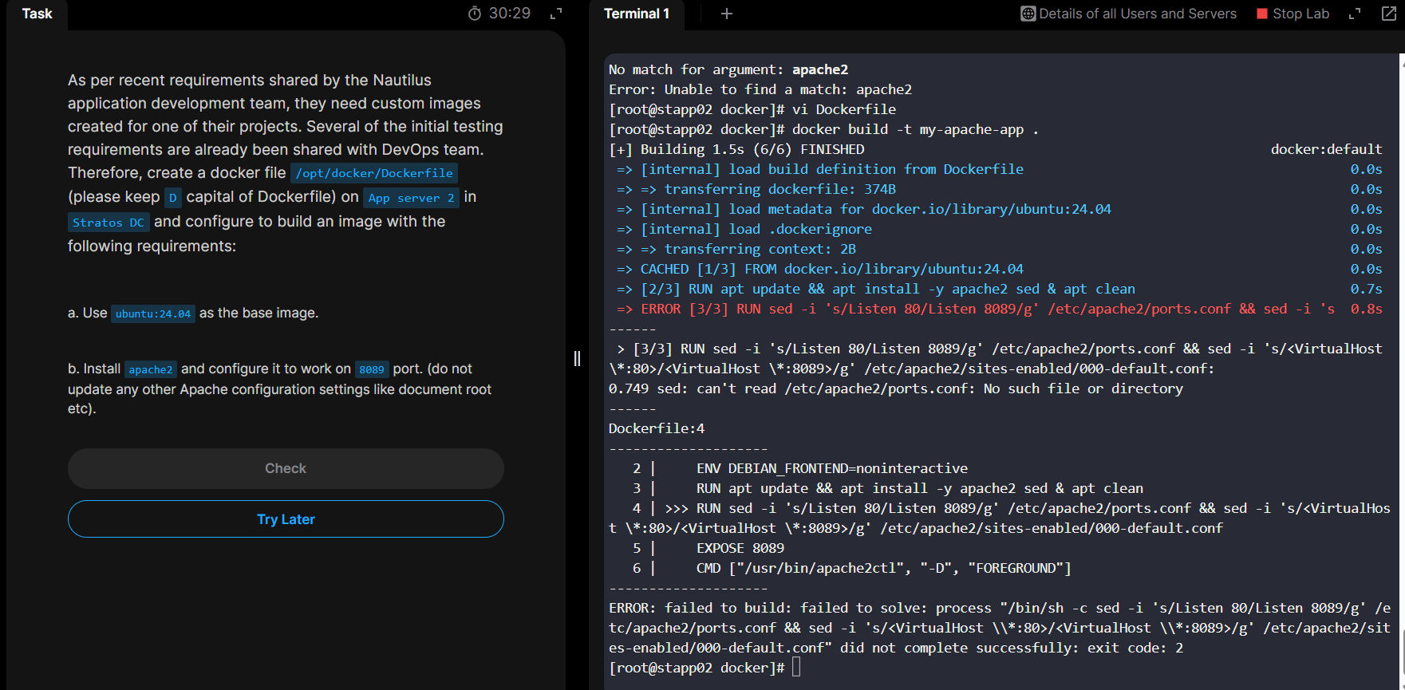Click the 8089 port code chip
The image size is (1405, 690).
coord(371,369)
